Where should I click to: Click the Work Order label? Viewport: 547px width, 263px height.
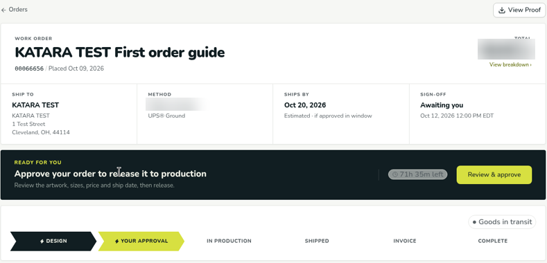33,39
